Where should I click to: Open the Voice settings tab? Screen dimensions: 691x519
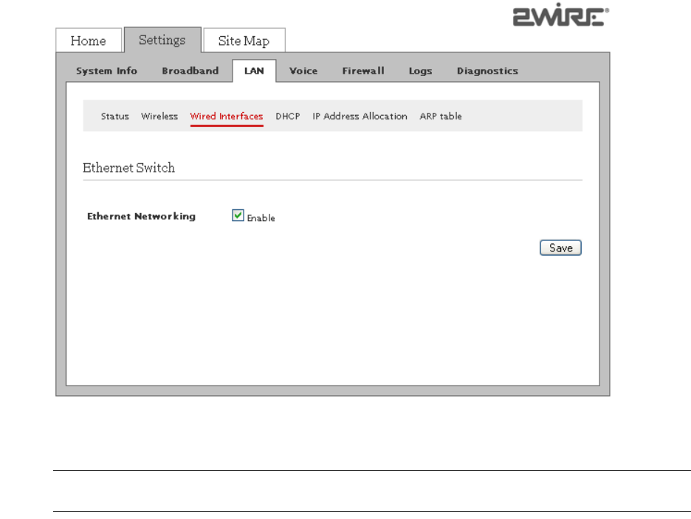(x=303, y=71)
